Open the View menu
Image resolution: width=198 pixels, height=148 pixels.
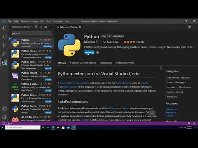[x=35, y=21]
